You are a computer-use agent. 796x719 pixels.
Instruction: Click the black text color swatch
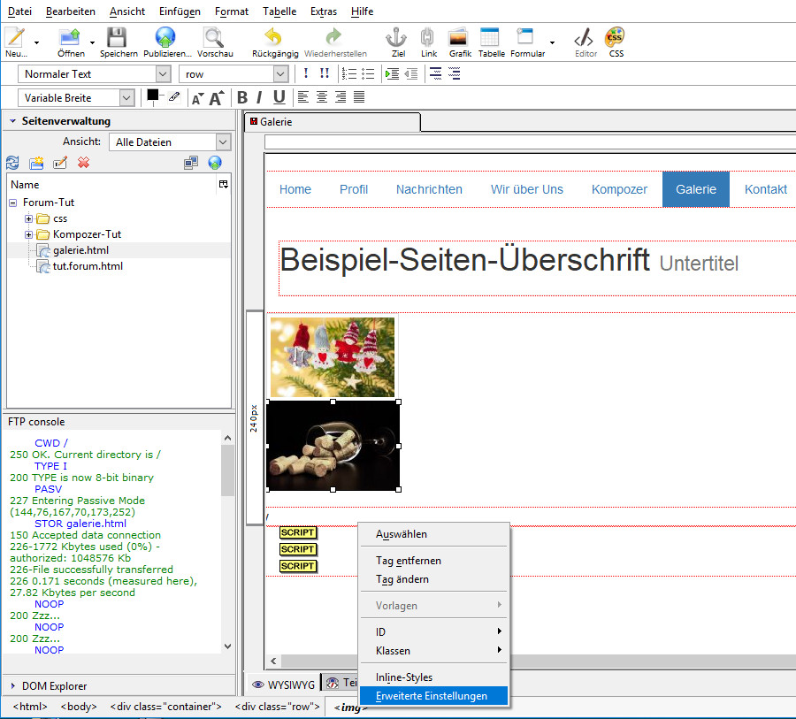[x=153, y=96]
